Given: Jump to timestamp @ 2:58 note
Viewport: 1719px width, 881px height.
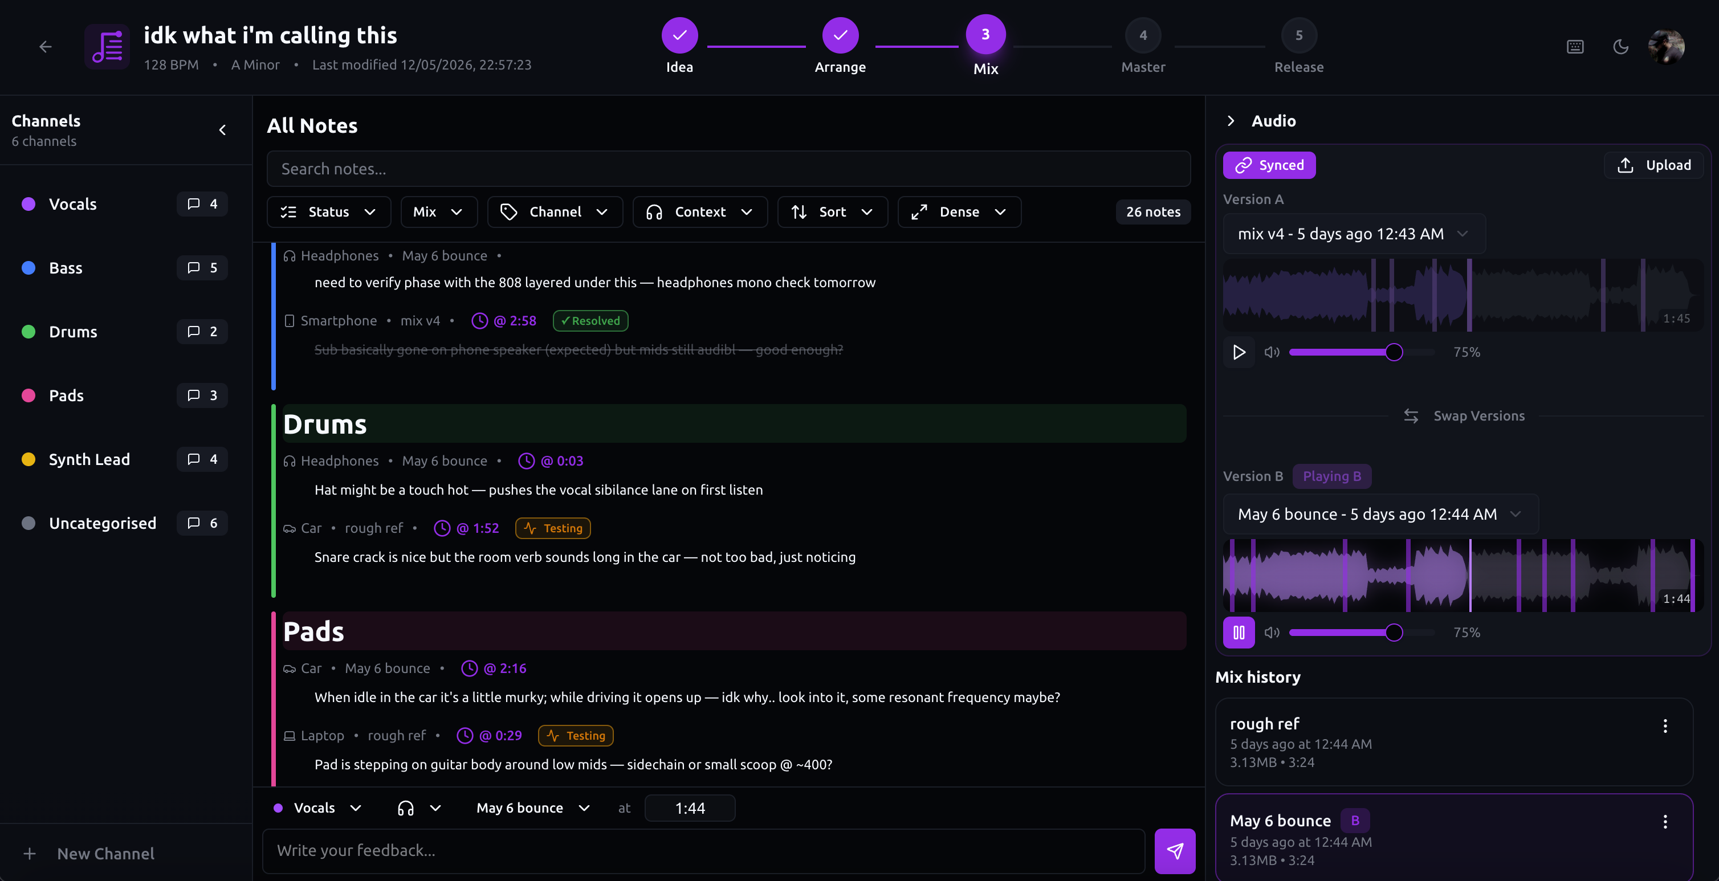Looking at the screenshot, I should (x=504, y=321).
